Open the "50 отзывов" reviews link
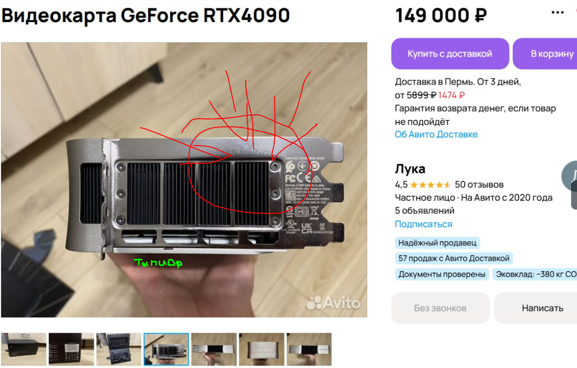This screenshot has height=368, width=577. coord(479,184)
